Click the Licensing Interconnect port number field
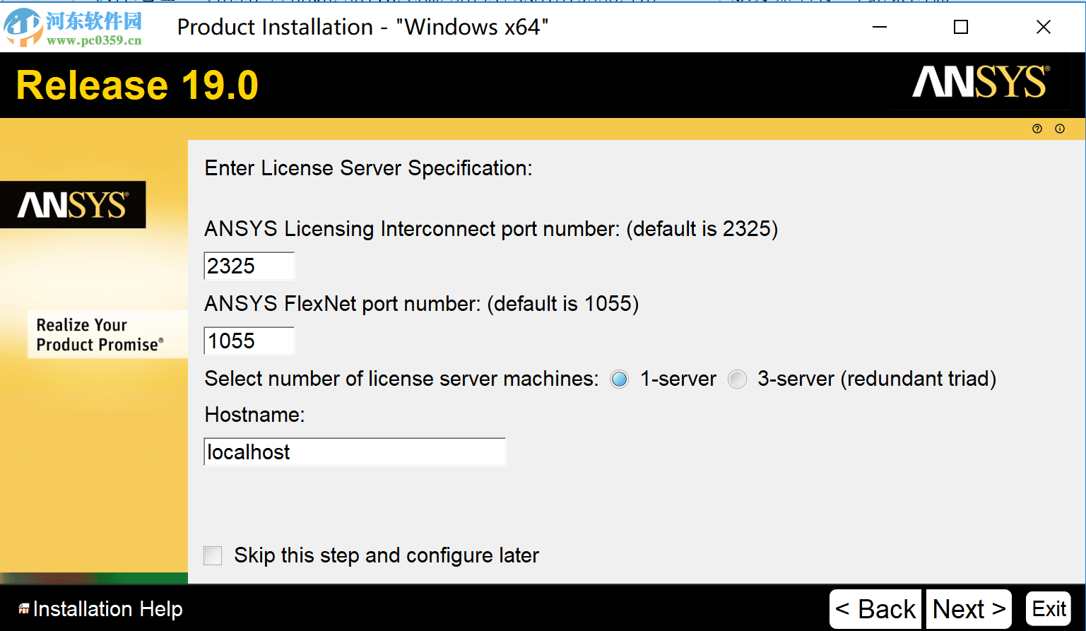The image size is (1086, 631). coord(249,266)
